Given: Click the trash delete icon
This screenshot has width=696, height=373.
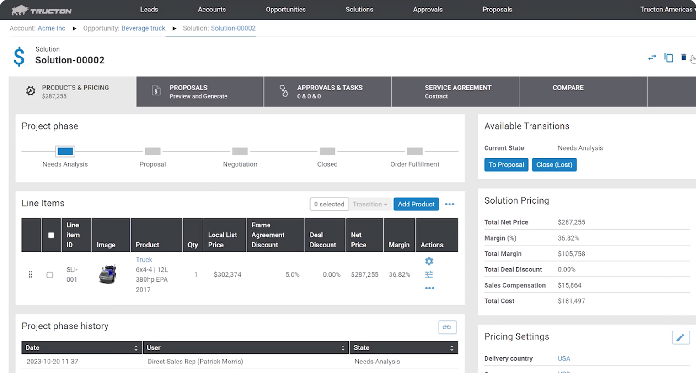Looking at the screenshot, I should 684,58.
